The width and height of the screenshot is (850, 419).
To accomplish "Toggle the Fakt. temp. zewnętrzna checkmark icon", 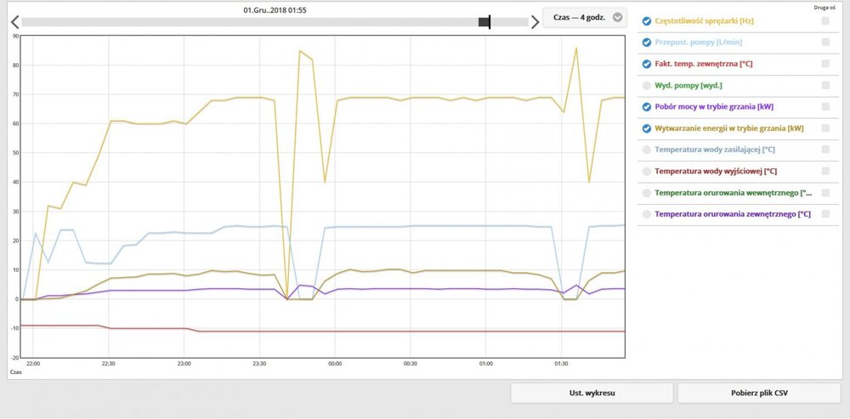I will tap(647, 64).
